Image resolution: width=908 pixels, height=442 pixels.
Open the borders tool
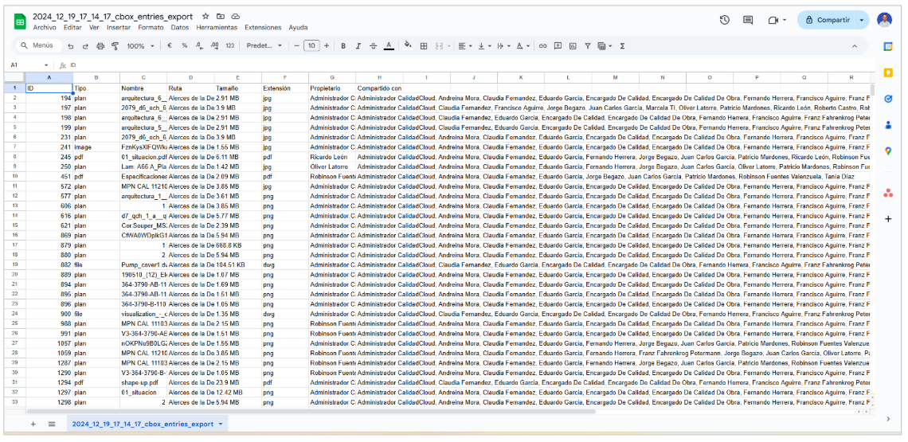pyautogui.click(x=424, y=46)
